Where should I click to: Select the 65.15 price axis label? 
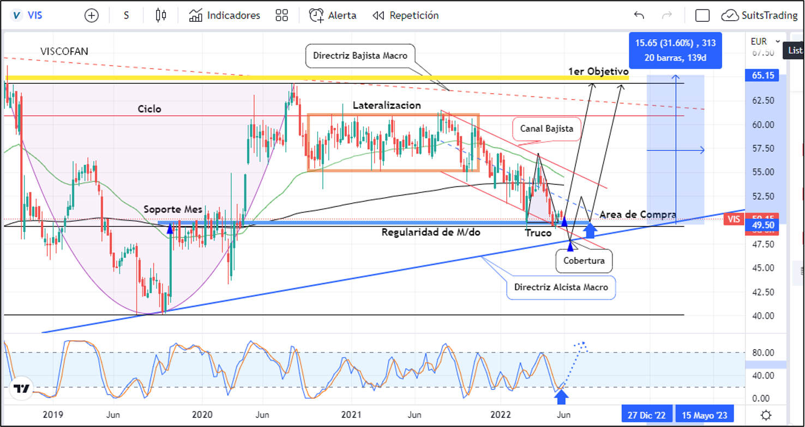point(763,76)
